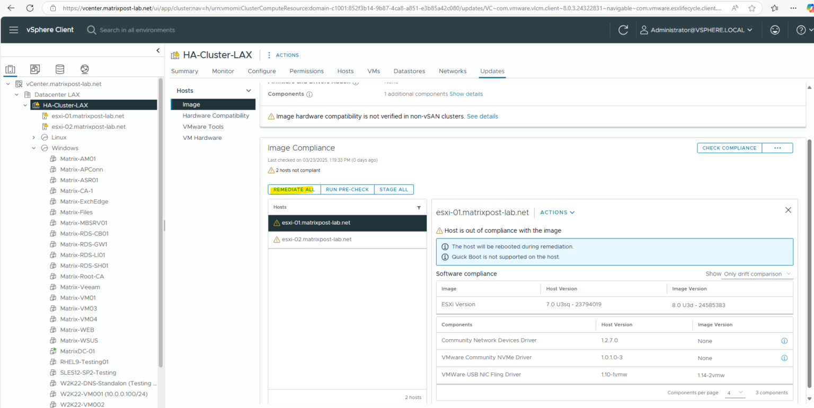Screen dimensions: 814x408
Task: Click the info icon next to Community Network Devices Driver
Action: 784,341
